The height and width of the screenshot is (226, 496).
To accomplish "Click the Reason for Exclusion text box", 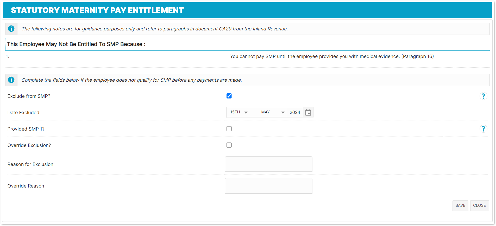I will (x=268, y=164).
